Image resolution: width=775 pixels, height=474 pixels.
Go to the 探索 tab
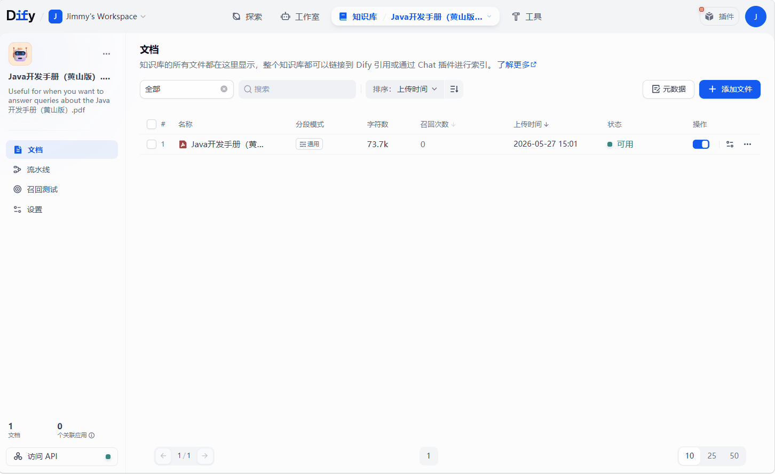[248, 17]
